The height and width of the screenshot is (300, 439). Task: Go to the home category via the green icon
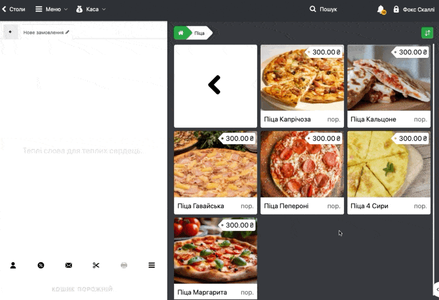181,33
